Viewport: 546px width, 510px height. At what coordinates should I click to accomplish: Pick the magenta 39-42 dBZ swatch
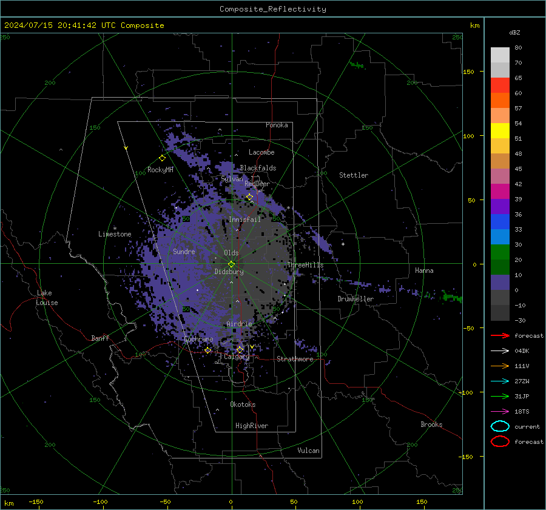click(500, 192)
